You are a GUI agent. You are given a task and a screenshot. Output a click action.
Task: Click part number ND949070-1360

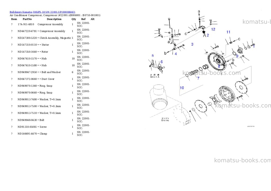coord(27,86)
